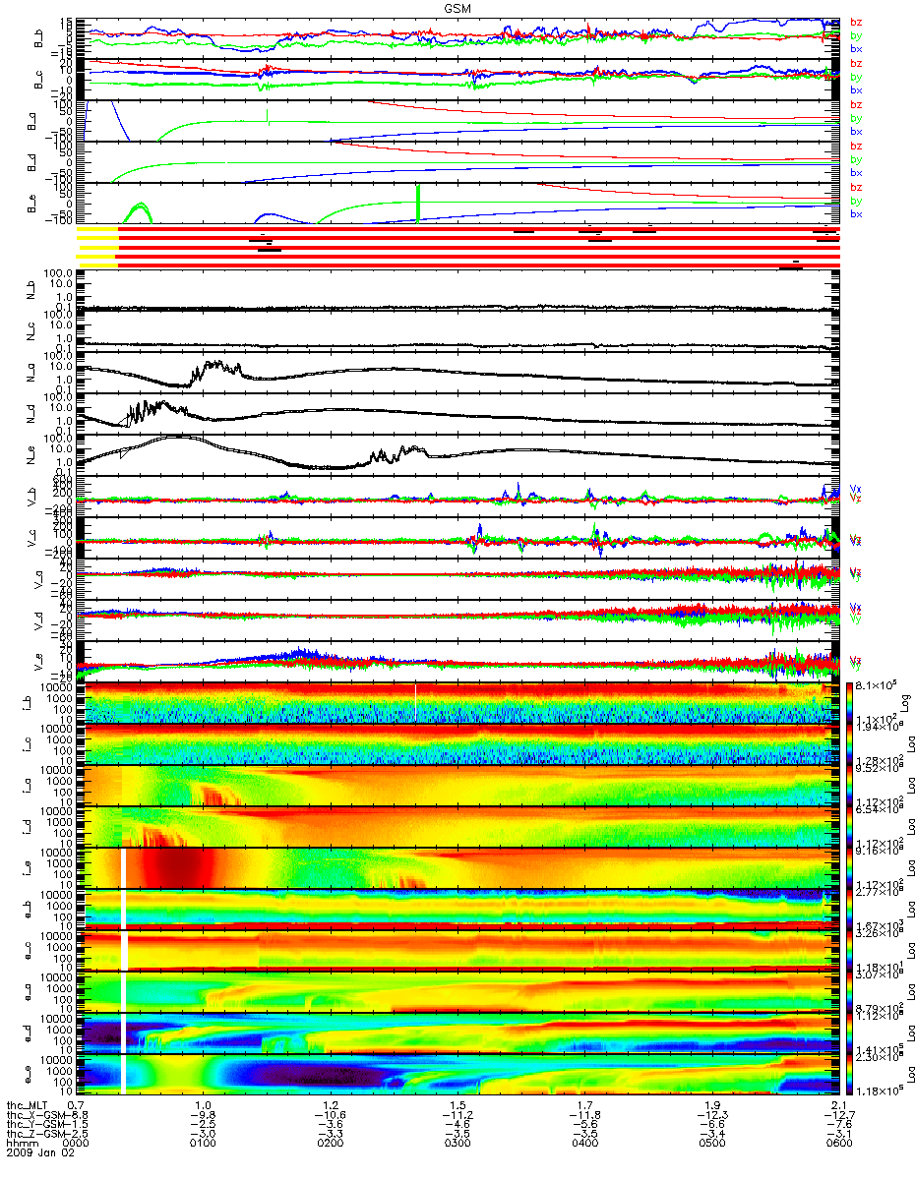Click the 0200 time tick label

332,1144
